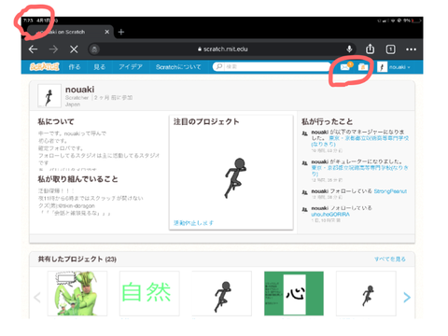Screen dimensions: 448x336
Task: Click the nouaki profile heading
Action: pos(80,90)
